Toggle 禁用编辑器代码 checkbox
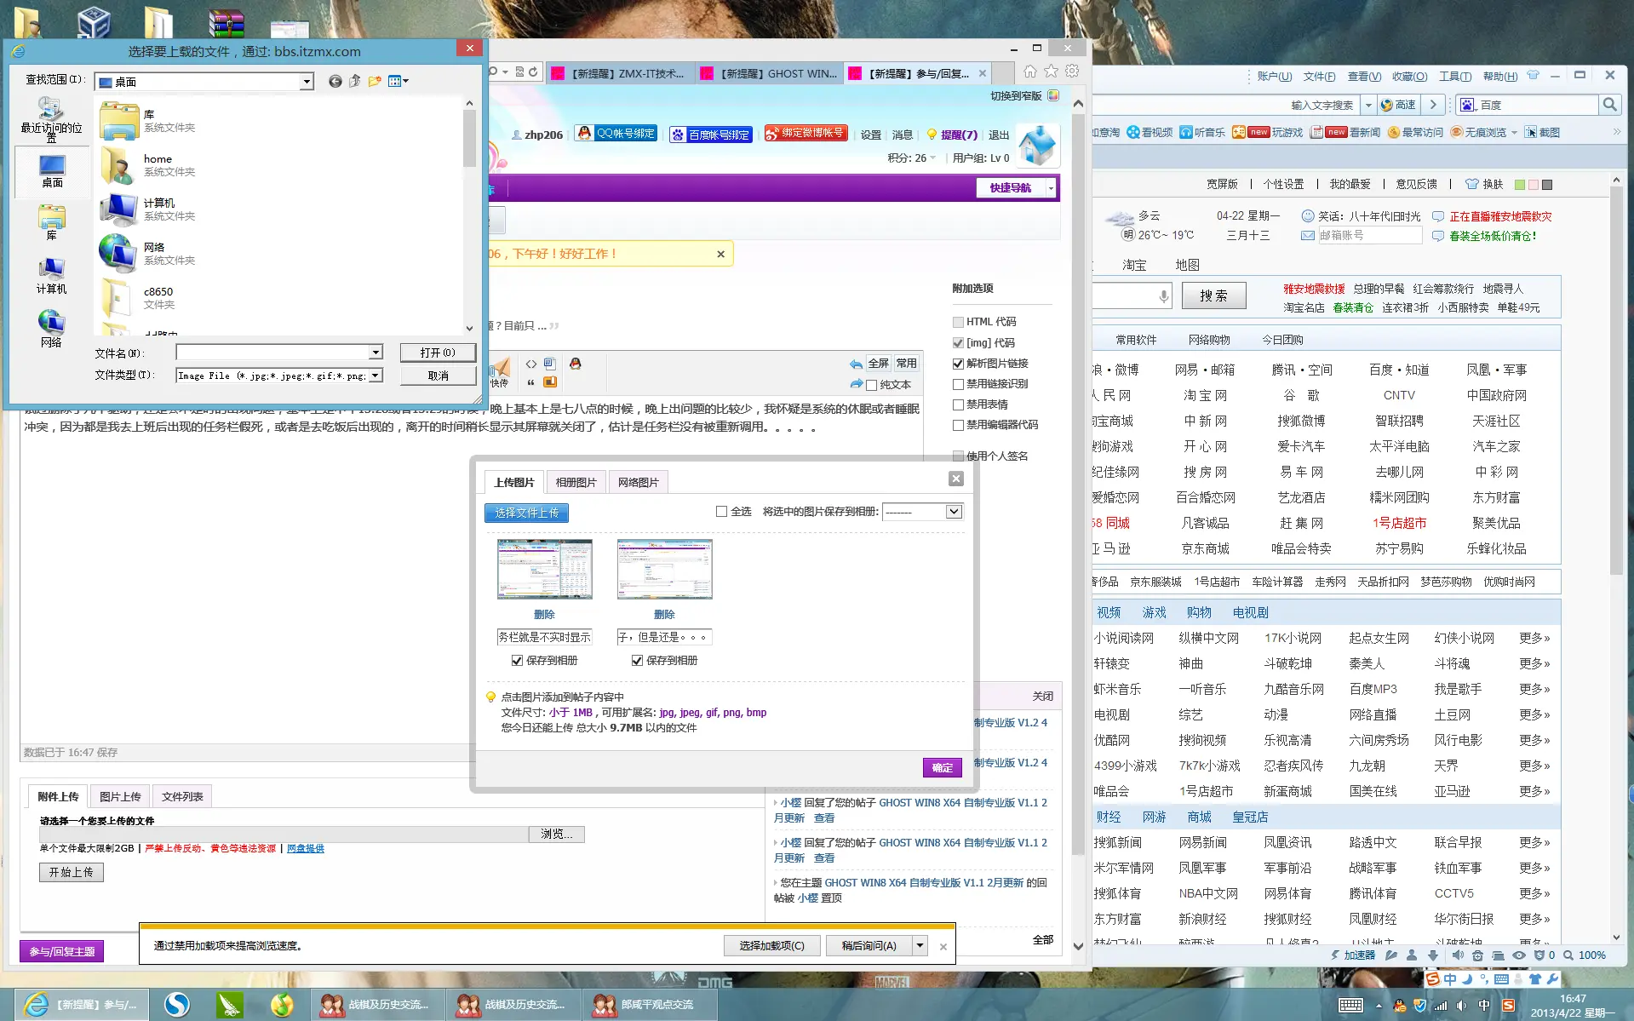This screenshot has width=1634, height=1021. (958, 425)
